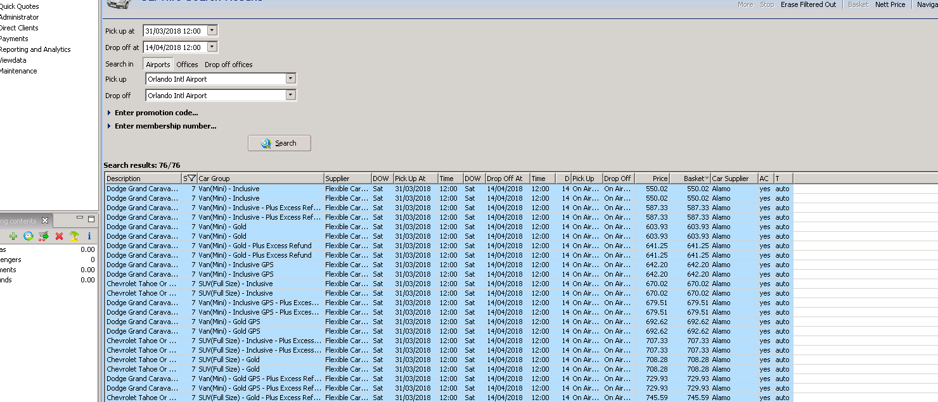This screenshot has height=402, width=938.
Task: Select the Airports search tab
Action: (x=158, y=65)
